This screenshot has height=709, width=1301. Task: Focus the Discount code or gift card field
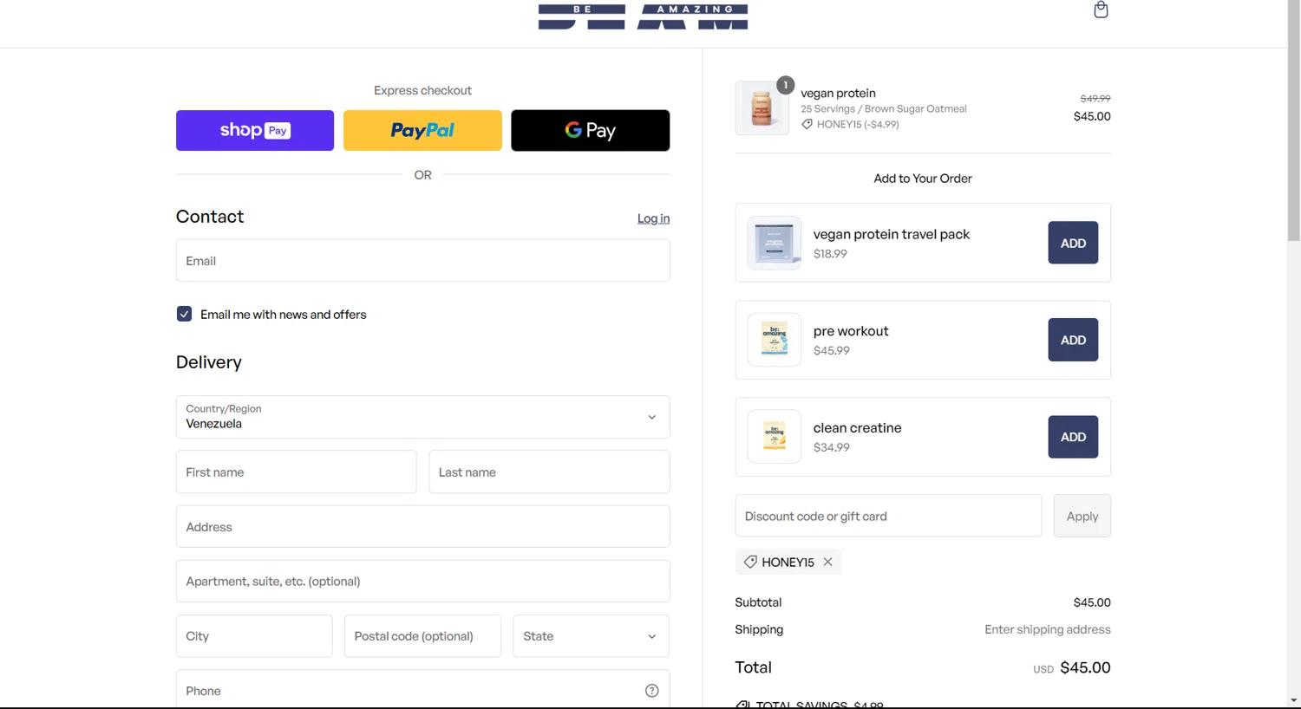tap(888, 516)
